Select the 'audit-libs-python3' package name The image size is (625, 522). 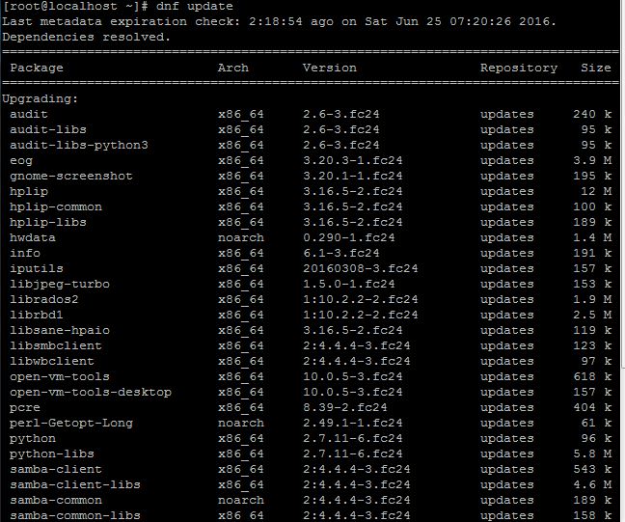coord(79,145)
